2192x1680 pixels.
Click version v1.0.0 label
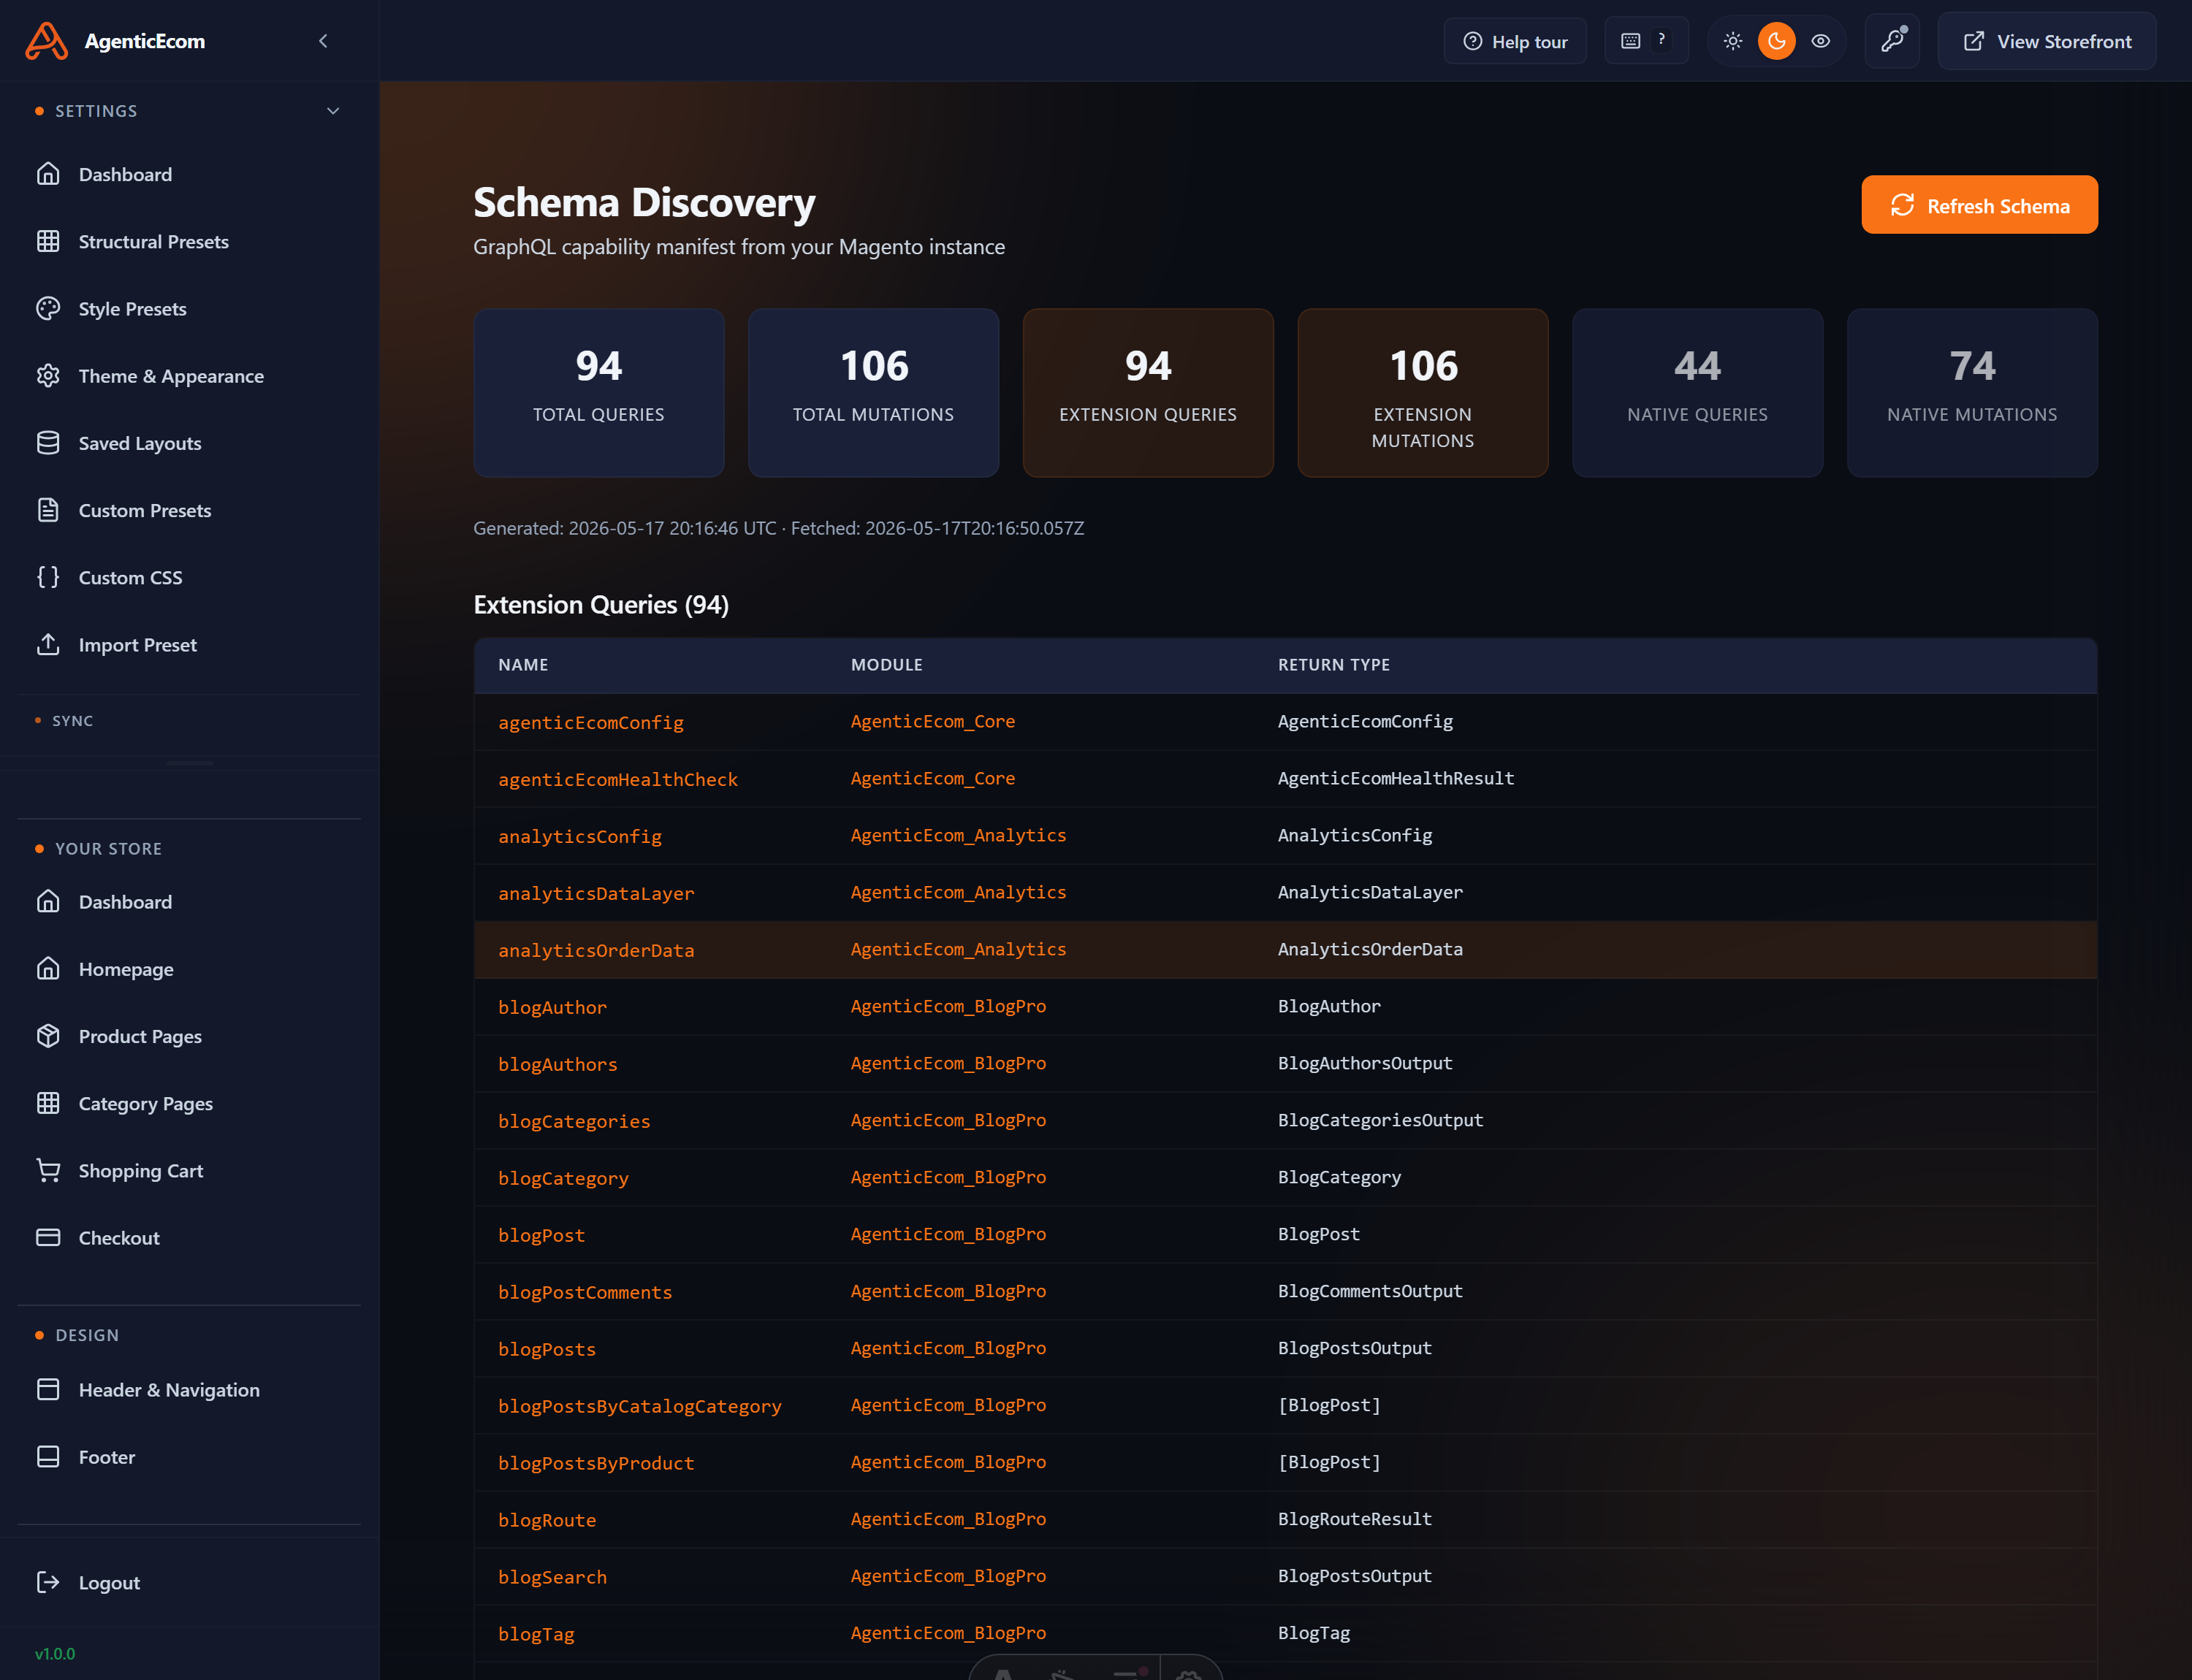(x=55, y=1654)
